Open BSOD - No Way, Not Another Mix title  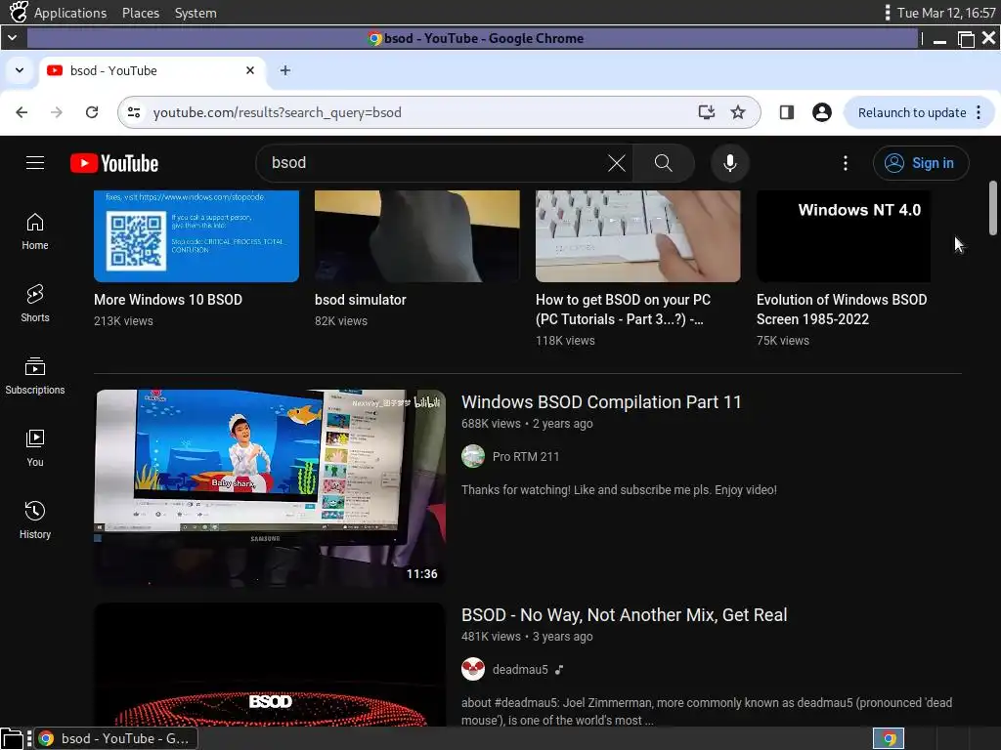point(625,615)
